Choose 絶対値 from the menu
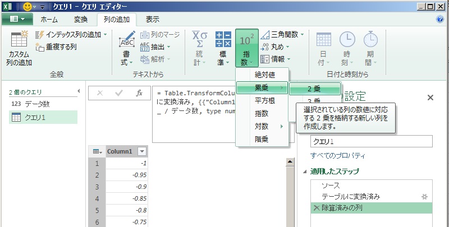449x227 pixels. (x=262, y=75)
